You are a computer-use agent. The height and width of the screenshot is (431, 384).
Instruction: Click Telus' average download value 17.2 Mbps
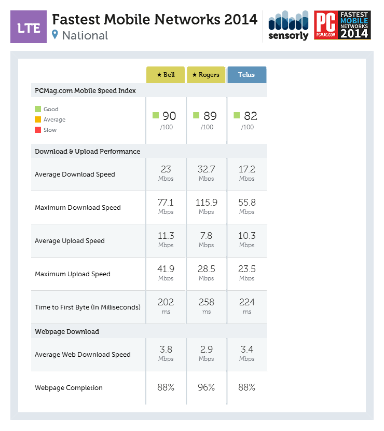pyautogui.click(x=246, y=173)
